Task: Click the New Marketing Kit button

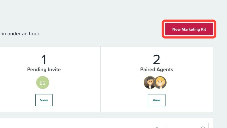Action: pyautogui.click(x=189, y=29)
